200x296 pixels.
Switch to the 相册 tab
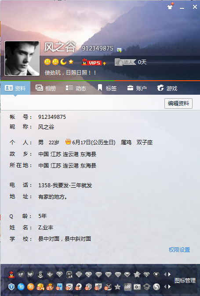click(x=46, y=88)
